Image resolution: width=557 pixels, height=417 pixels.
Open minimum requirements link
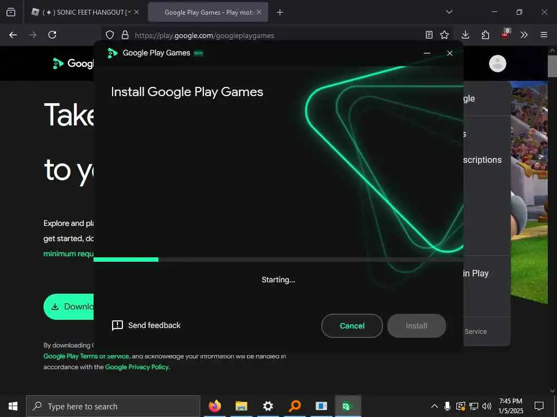tap(69, 254)
